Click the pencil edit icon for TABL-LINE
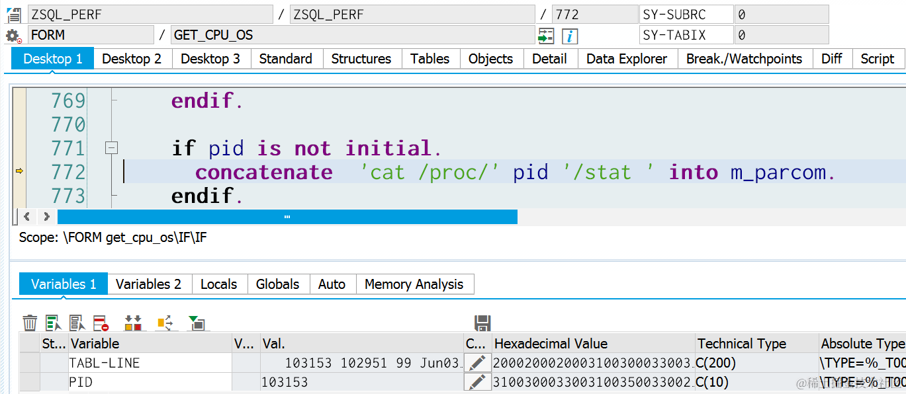The width and height of the screenshot is (906, 394). 477,362
